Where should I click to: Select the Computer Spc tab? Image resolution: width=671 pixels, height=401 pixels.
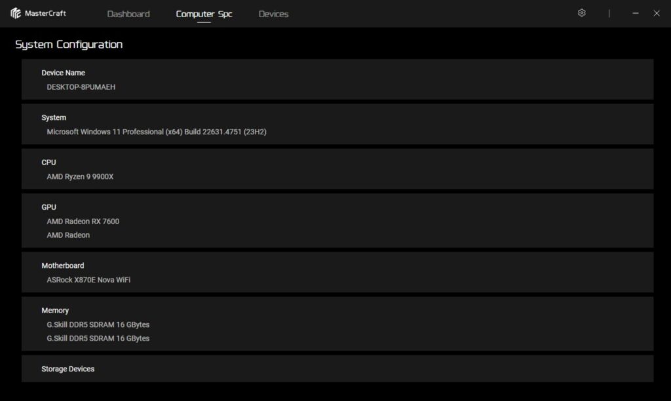click(204, 14)
